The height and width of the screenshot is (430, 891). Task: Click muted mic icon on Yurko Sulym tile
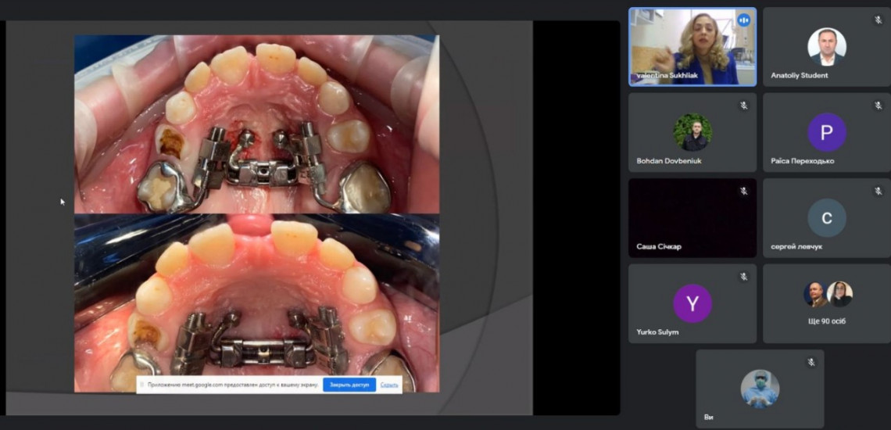[744, 277]
